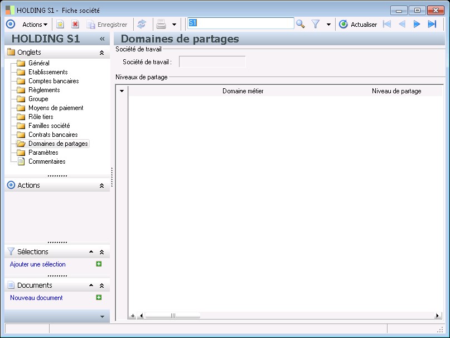Click the funnel filter icon
The width and height of the screenshot is (450, 338).
[316, 24]
